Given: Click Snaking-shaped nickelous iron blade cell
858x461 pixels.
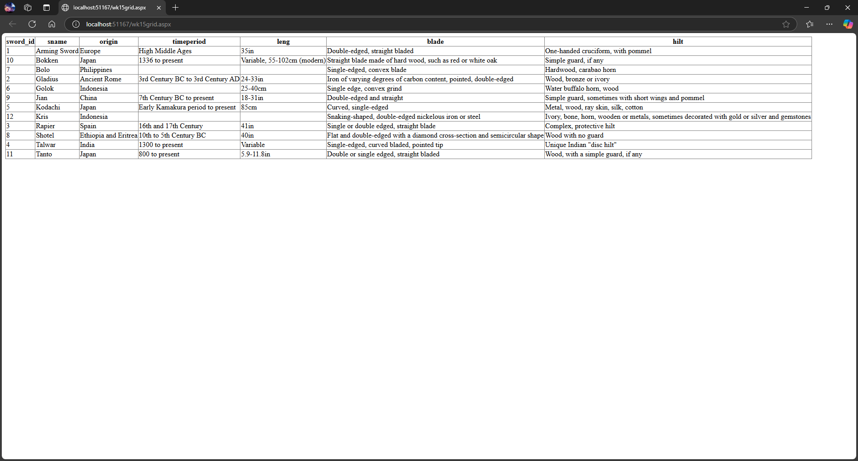Looking at the screenshot, I should (435, 117).
